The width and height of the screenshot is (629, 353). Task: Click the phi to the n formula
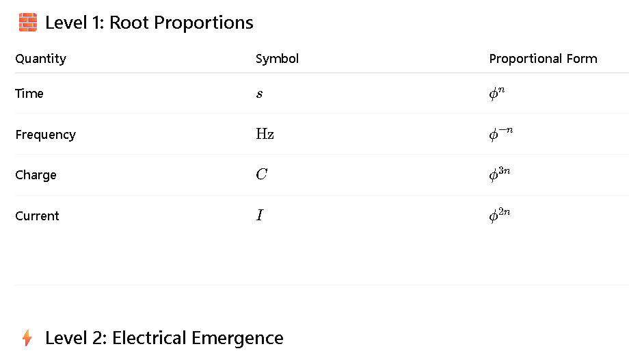497,94
